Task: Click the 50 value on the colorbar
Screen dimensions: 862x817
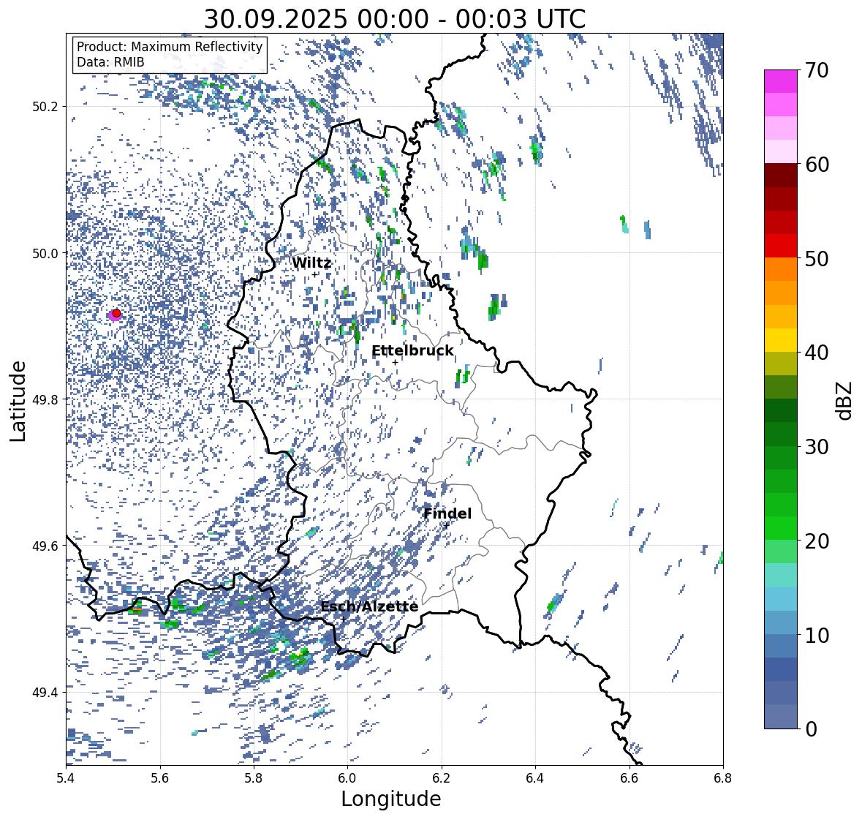Action: (x=817, y=258)
